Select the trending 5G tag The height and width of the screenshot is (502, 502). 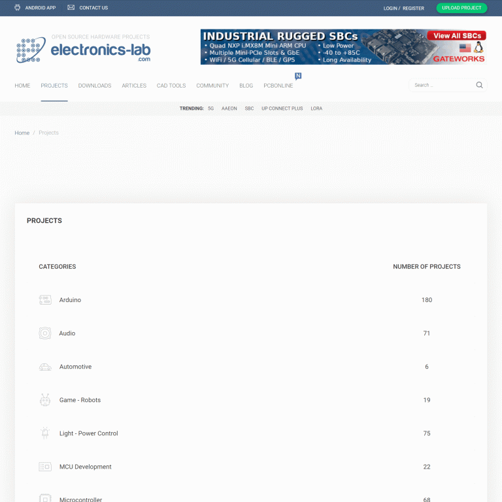click(210, 109)
